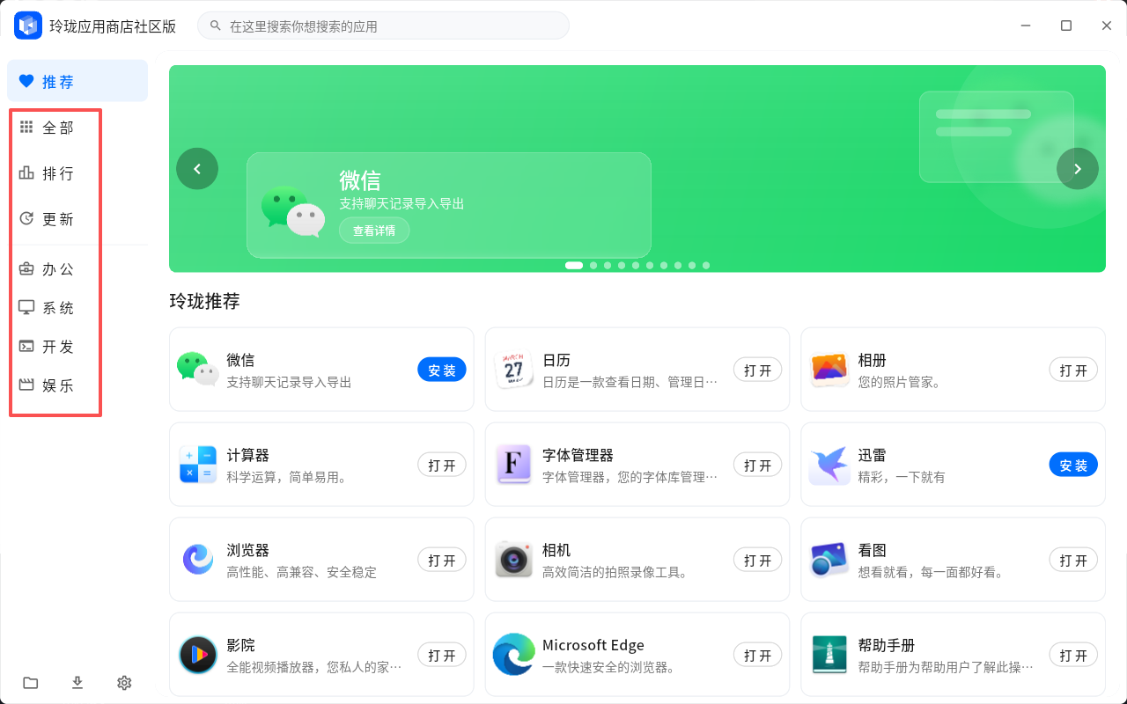Click the 玲珑应用商店 logo in the title bar
Image resolution: width=1127 pixels, height=704 pixels.
(28, 26)
